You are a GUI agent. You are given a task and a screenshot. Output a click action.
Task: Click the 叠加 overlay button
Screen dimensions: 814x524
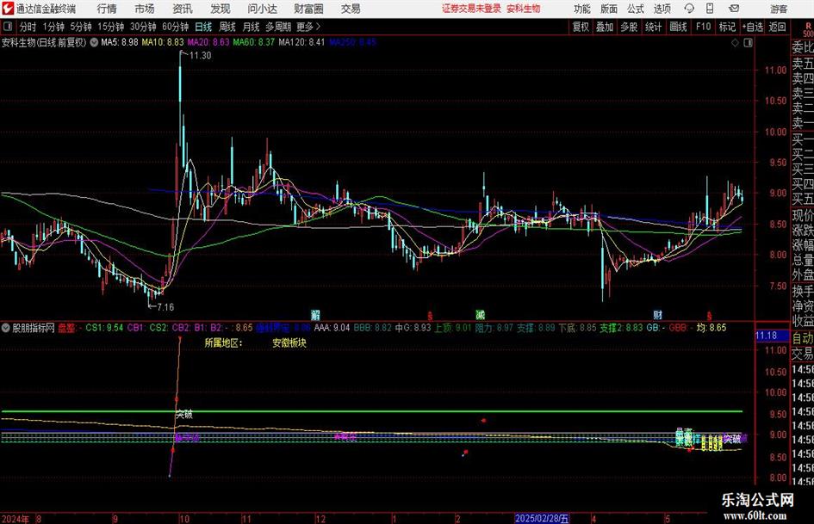tap(605, 27)
